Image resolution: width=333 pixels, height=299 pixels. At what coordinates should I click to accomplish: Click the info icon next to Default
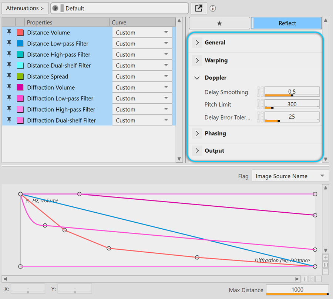tap(213, 8)
